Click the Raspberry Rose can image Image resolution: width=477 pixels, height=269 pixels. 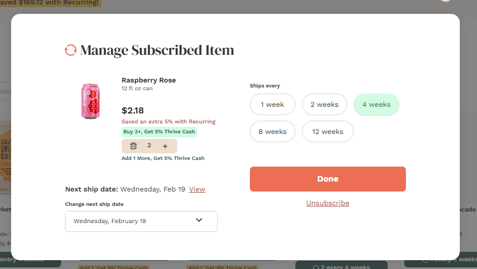pos(90,101)
